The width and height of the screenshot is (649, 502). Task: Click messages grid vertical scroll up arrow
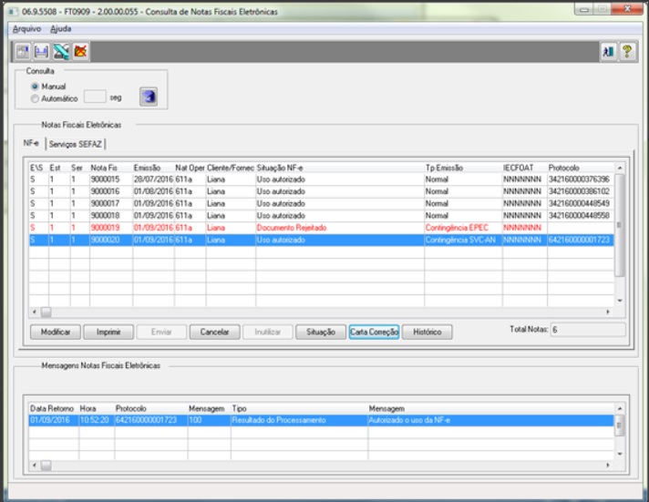620,408
